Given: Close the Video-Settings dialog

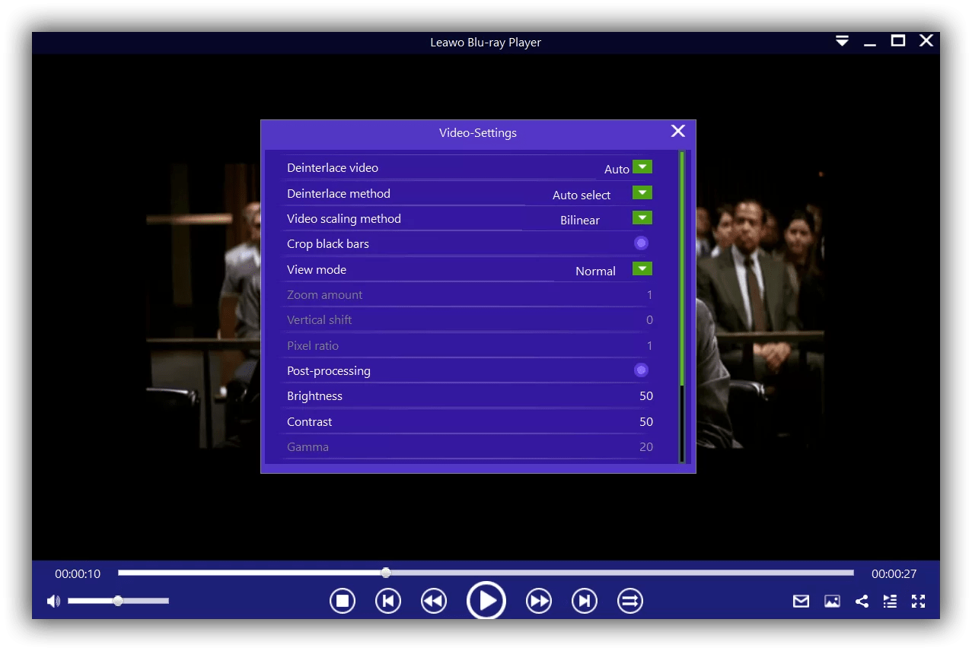Looking at the screenshot, I should click(x=677, y=131).
